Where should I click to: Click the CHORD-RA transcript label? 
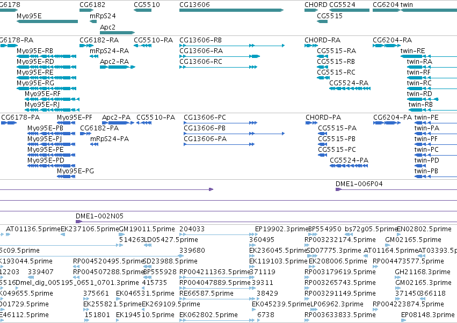coord(322,40)
